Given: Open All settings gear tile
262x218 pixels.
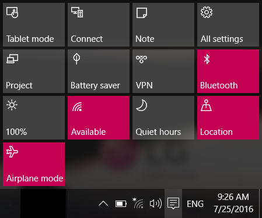Looking at the screenshot, I should (x=228, y=24).
